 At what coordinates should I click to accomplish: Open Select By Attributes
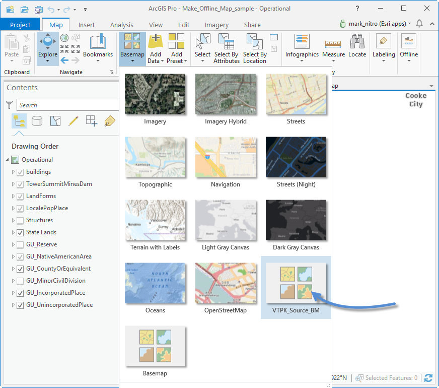coord(226,48)
